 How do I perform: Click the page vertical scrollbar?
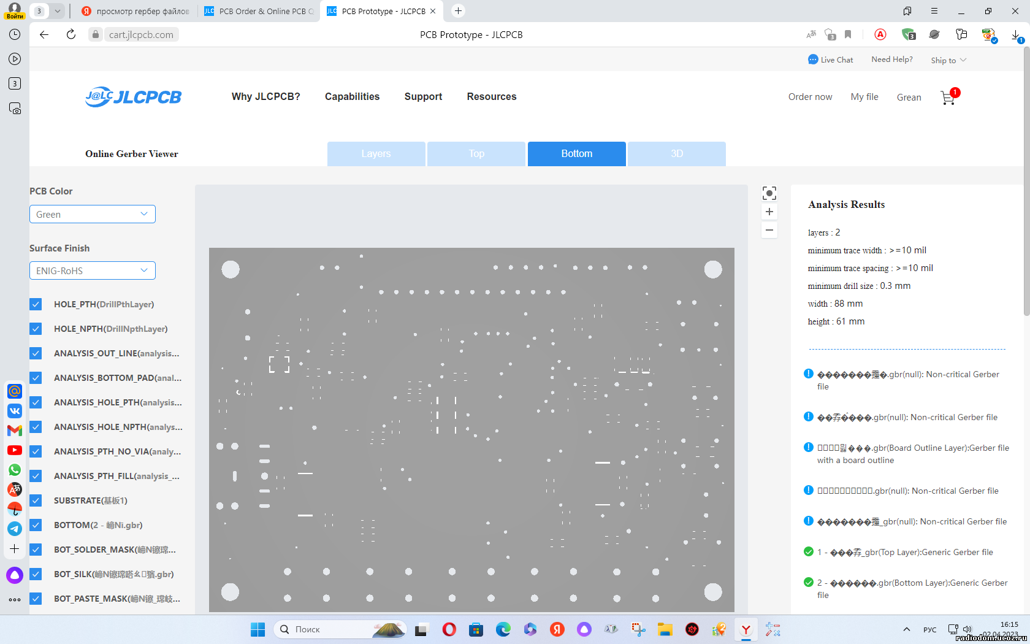coord(1026,181)
